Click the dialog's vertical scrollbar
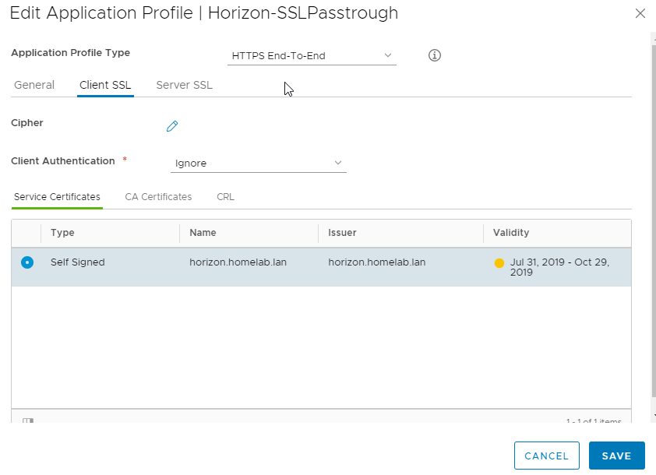The height and width of the screenshot is (475, 656). [x=654, y=220]
